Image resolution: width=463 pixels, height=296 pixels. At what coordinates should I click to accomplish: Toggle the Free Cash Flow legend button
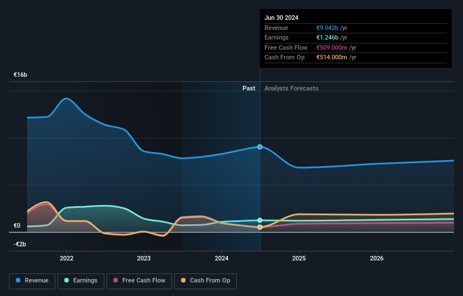point(139,281)
